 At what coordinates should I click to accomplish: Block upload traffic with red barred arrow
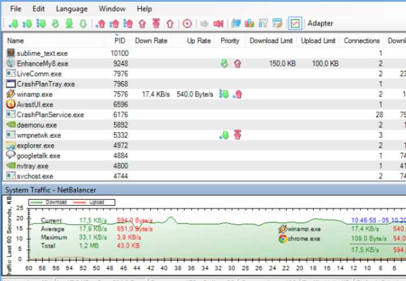[156, 24]
